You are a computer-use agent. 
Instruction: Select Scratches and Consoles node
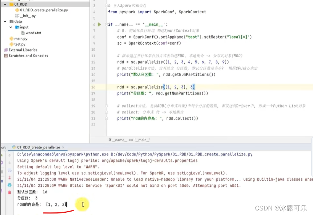click(x=28, y=55)
